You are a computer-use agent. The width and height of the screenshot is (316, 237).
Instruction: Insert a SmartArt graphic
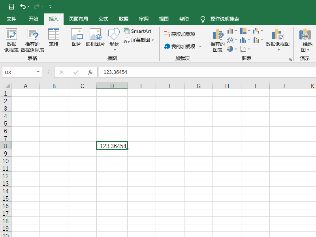tap(137, 31)
